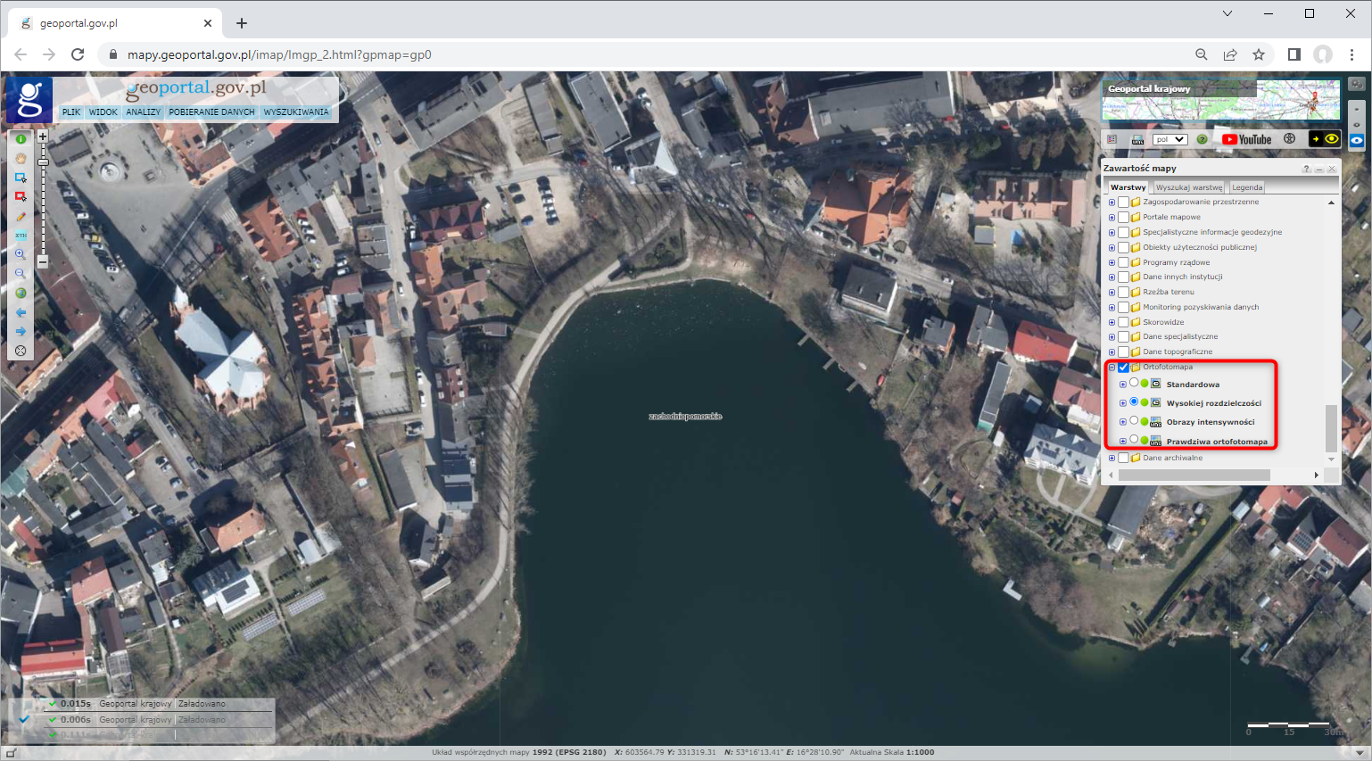Activate the green info identify tool

coord(21,139)
